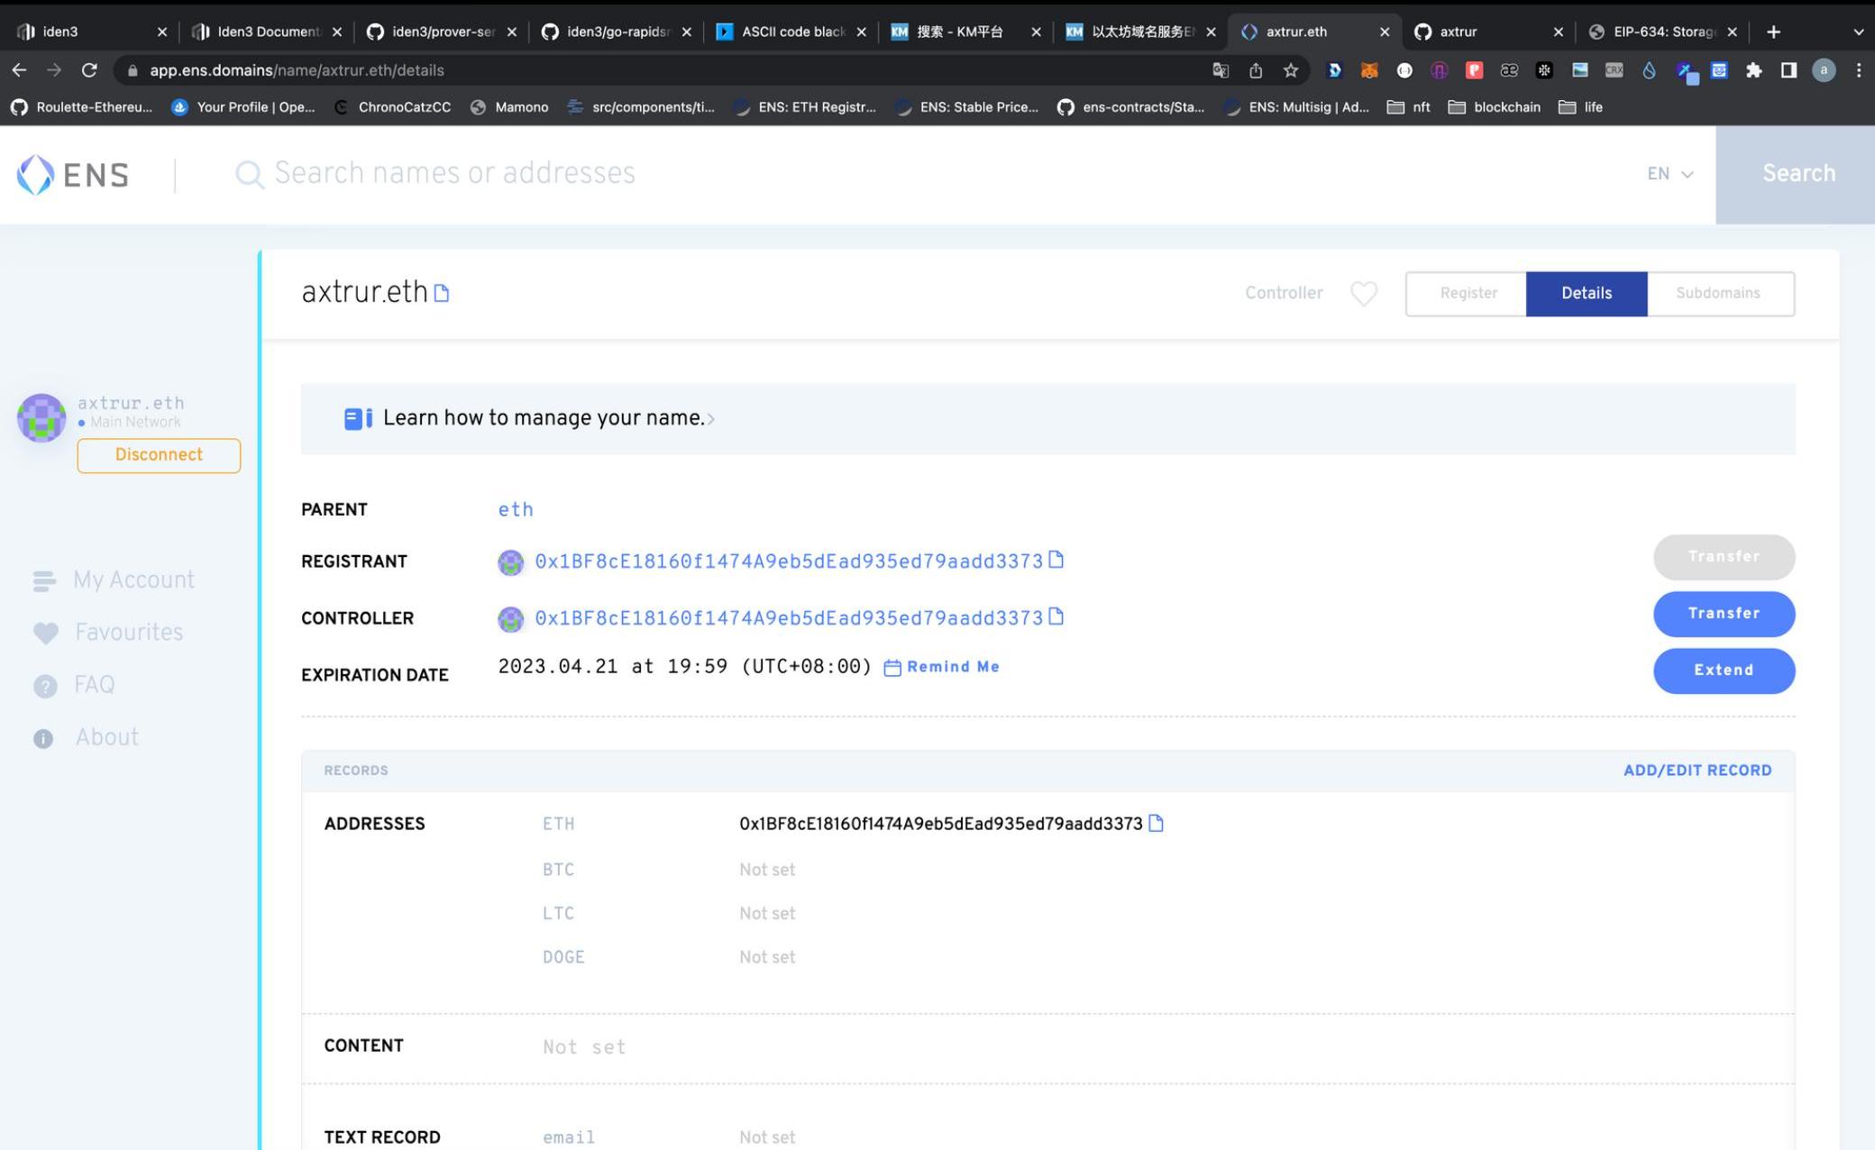Viewport: 1875px width, 1150px height.
Task: Click the Search button
Action: coord(1796,175)
